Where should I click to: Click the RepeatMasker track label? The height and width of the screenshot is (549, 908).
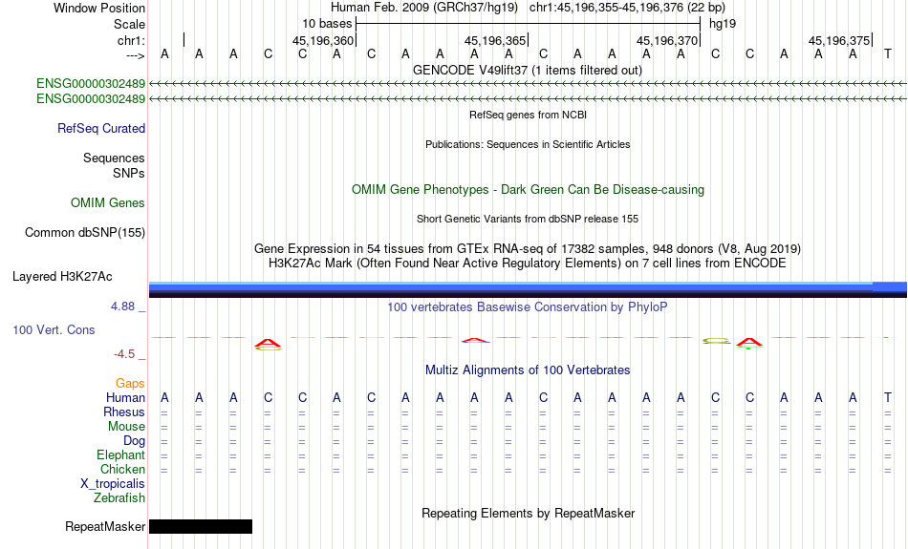[x=105, y=526]
